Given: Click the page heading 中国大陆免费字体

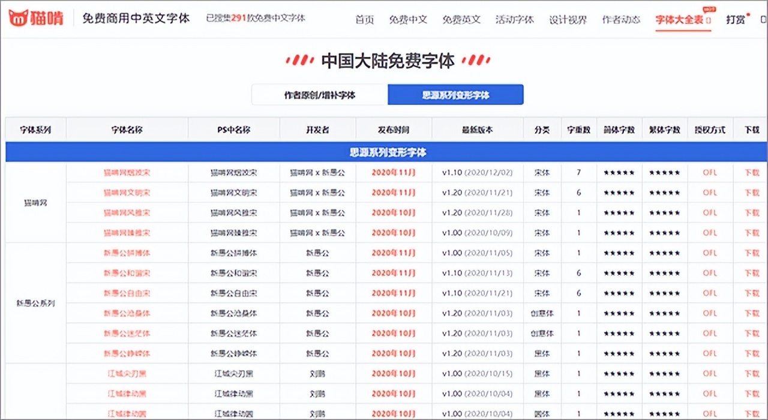Looking at the screenshot, I should pos(388,60).
